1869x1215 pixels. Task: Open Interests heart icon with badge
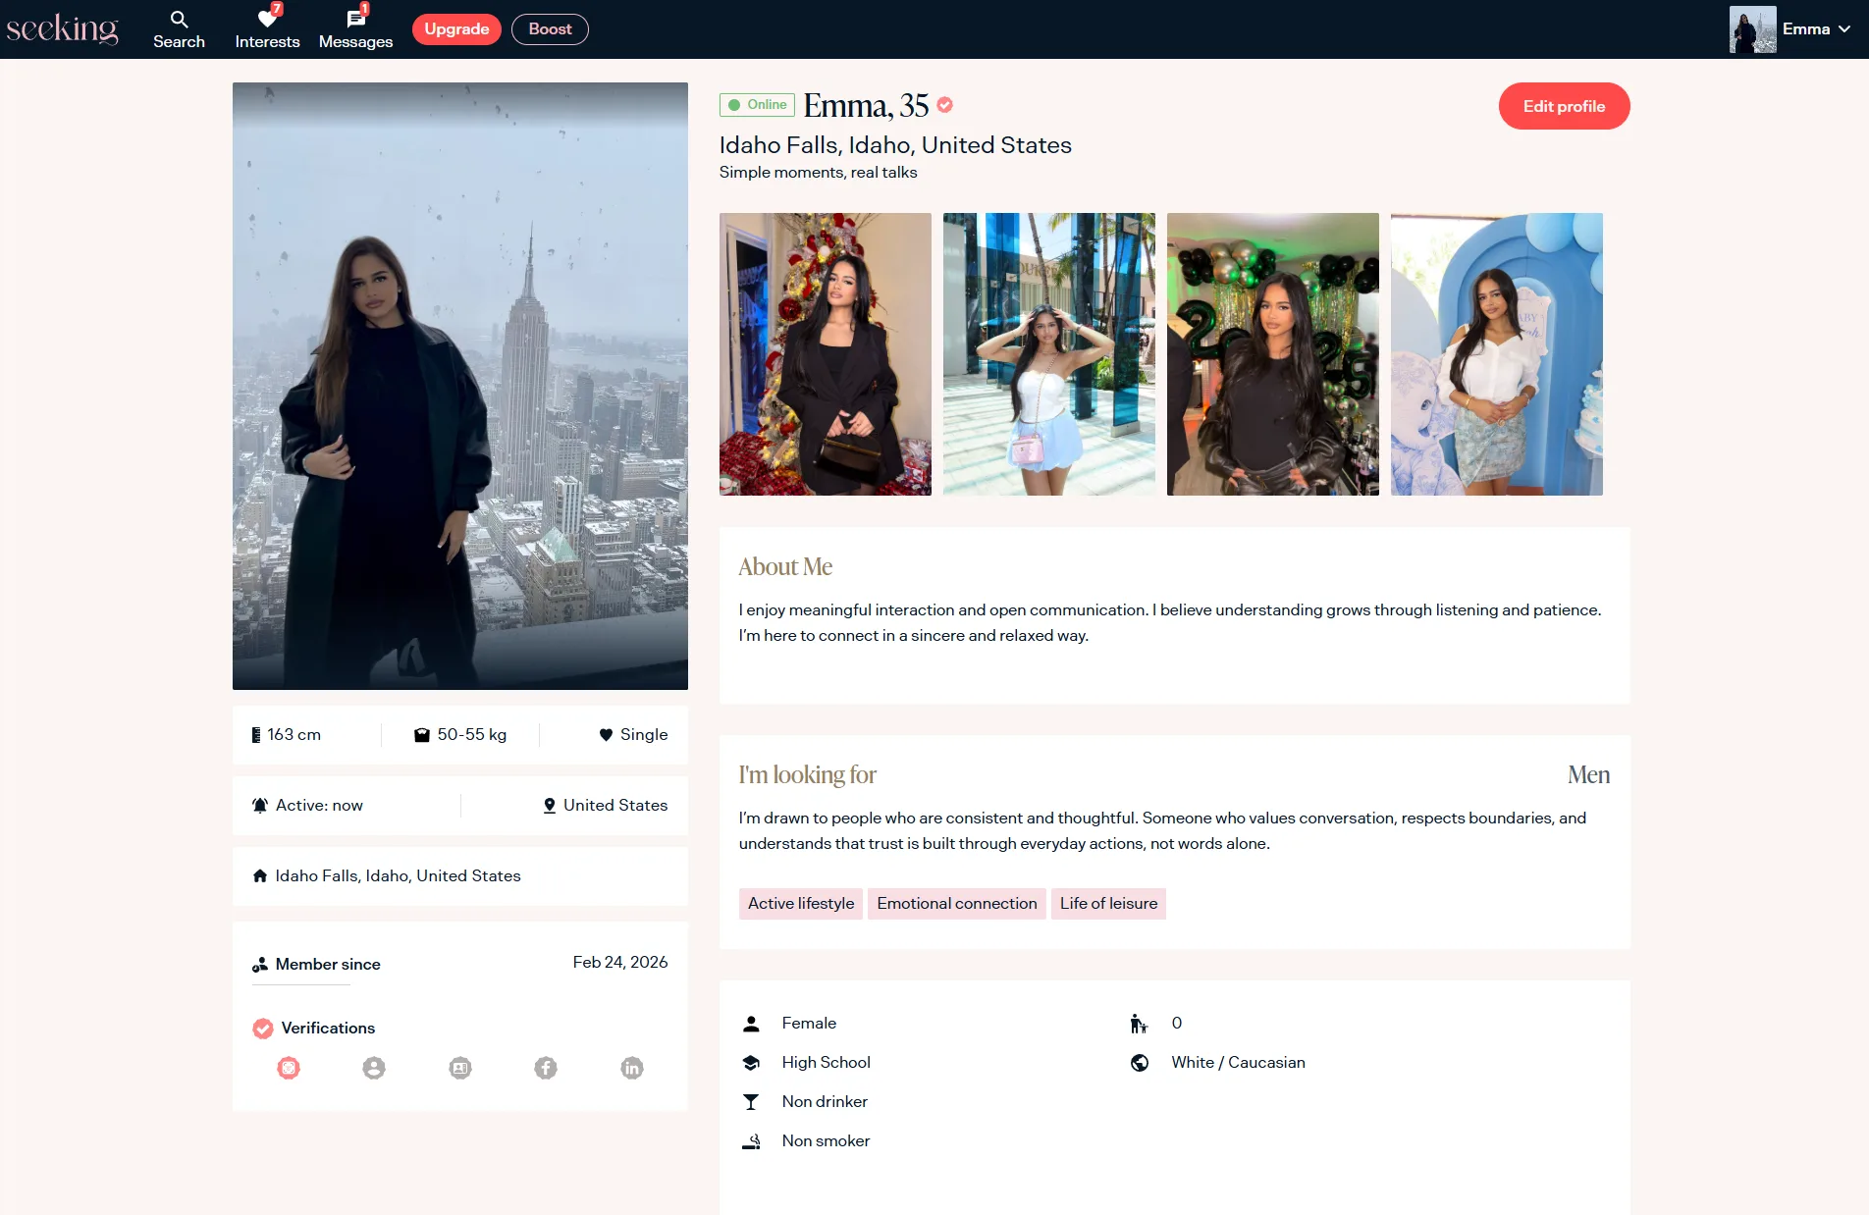point(267,20)
